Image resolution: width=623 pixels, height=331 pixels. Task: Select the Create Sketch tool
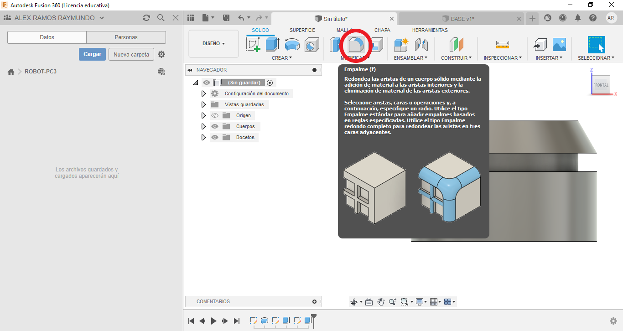[x=253, y=45]
